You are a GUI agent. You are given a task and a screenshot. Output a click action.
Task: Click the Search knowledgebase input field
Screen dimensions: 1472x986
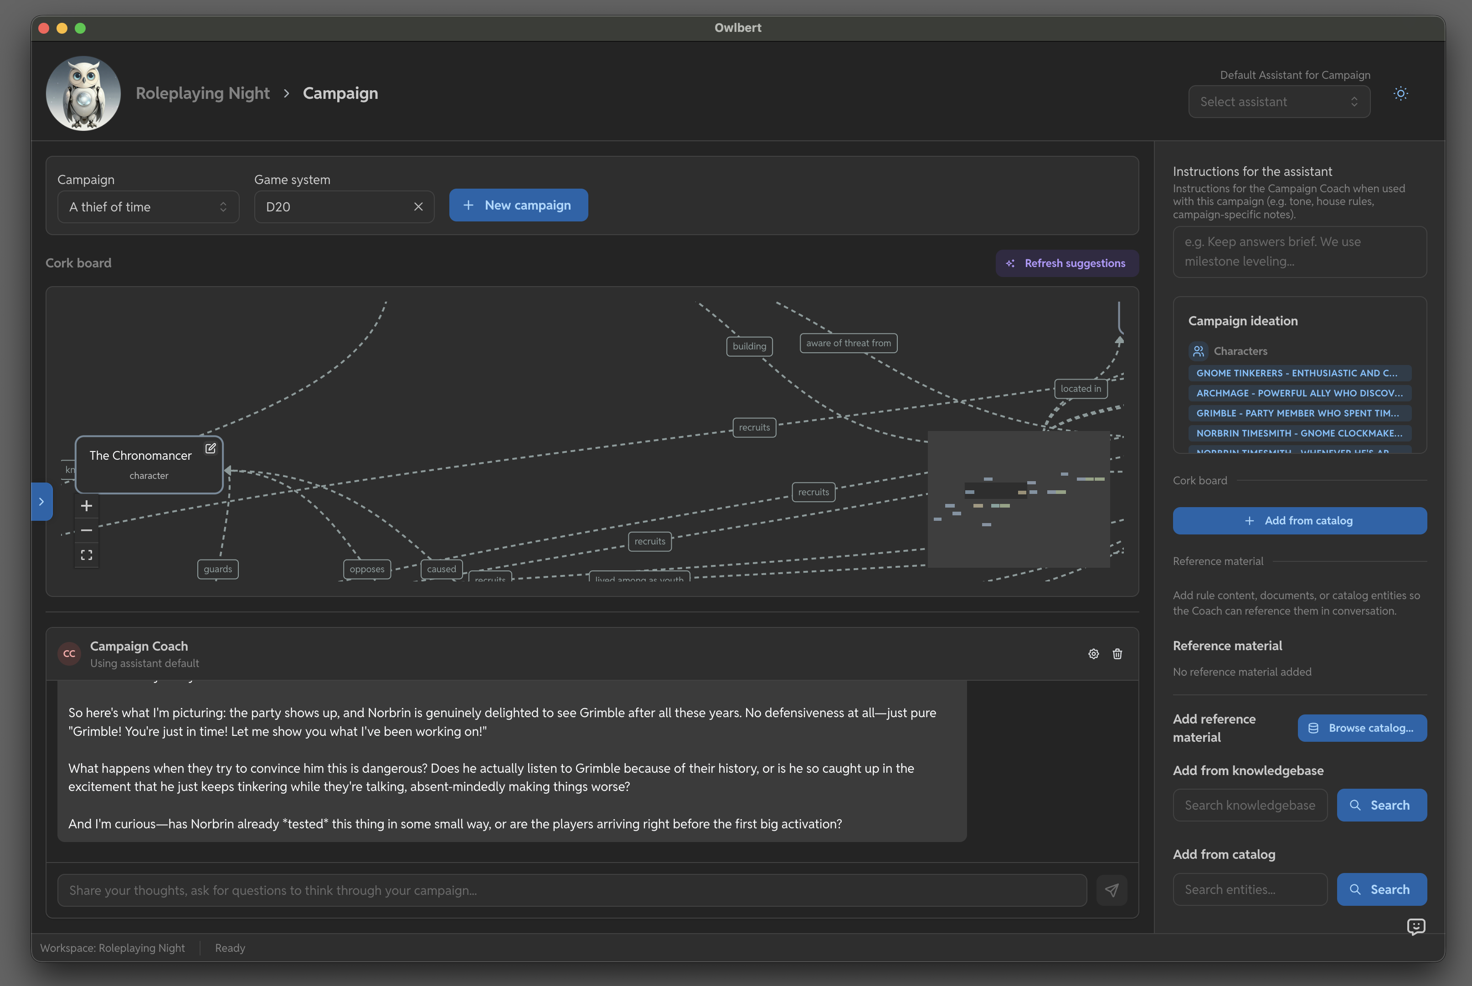pos(1250,805)
